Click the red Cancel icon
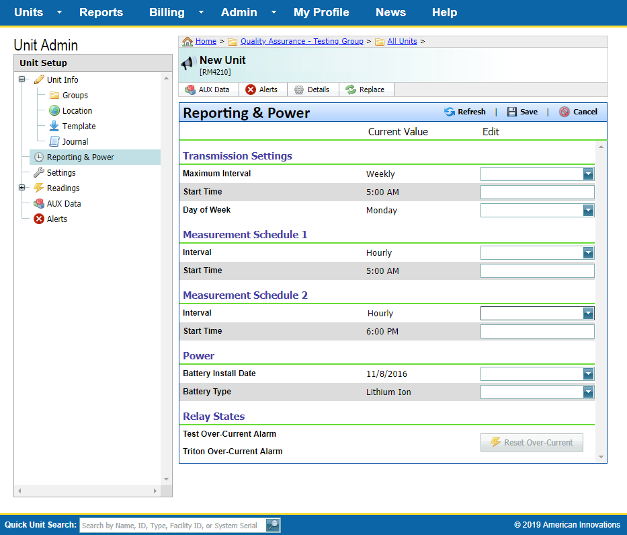Image resolution: width=627 pixels, height=535 pixels. (565, 112)
